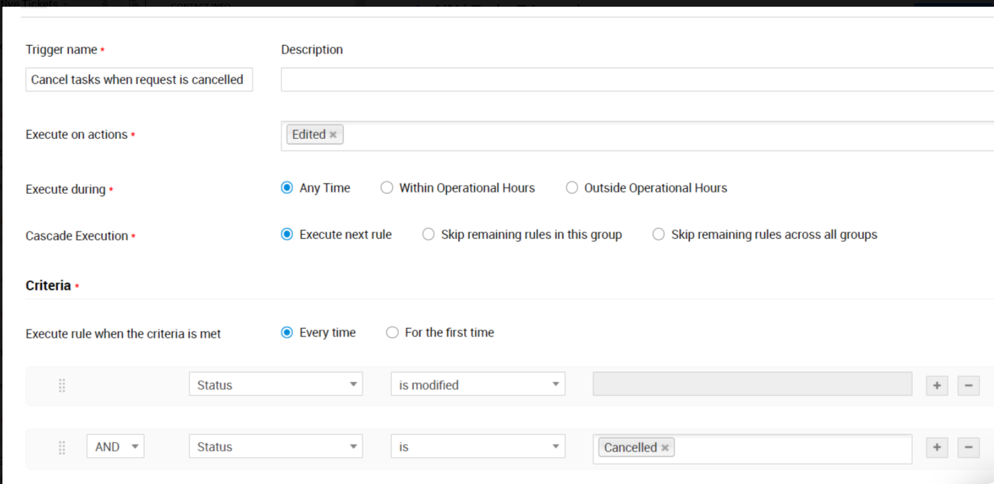Delete the 'is modified' criteria row
994x484 pixels.
[968, 385]
